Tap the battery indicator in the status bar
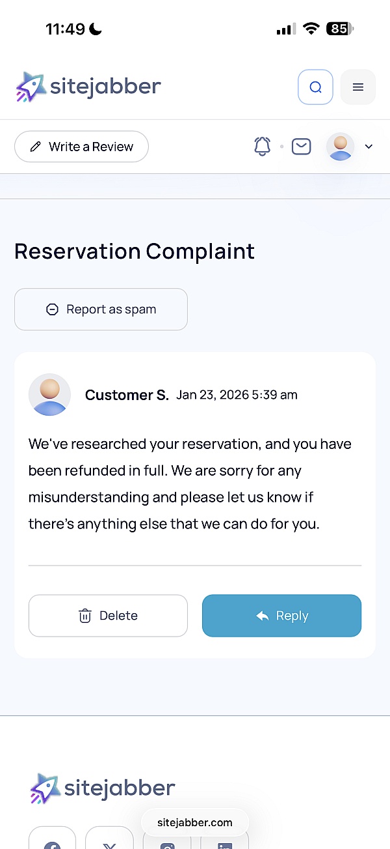 pyautogui.click(x=340, y=29)
